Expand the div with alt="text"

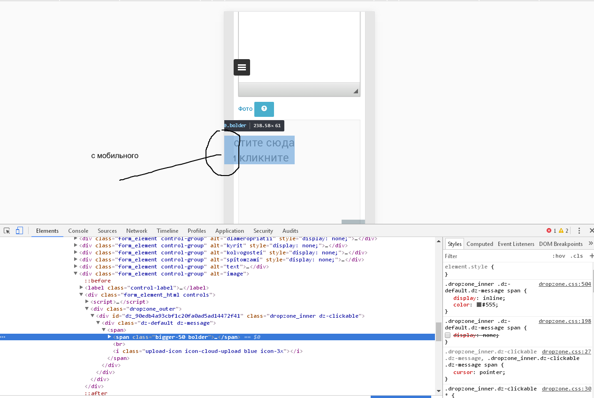pyautogui.click(x=76, y=267)
